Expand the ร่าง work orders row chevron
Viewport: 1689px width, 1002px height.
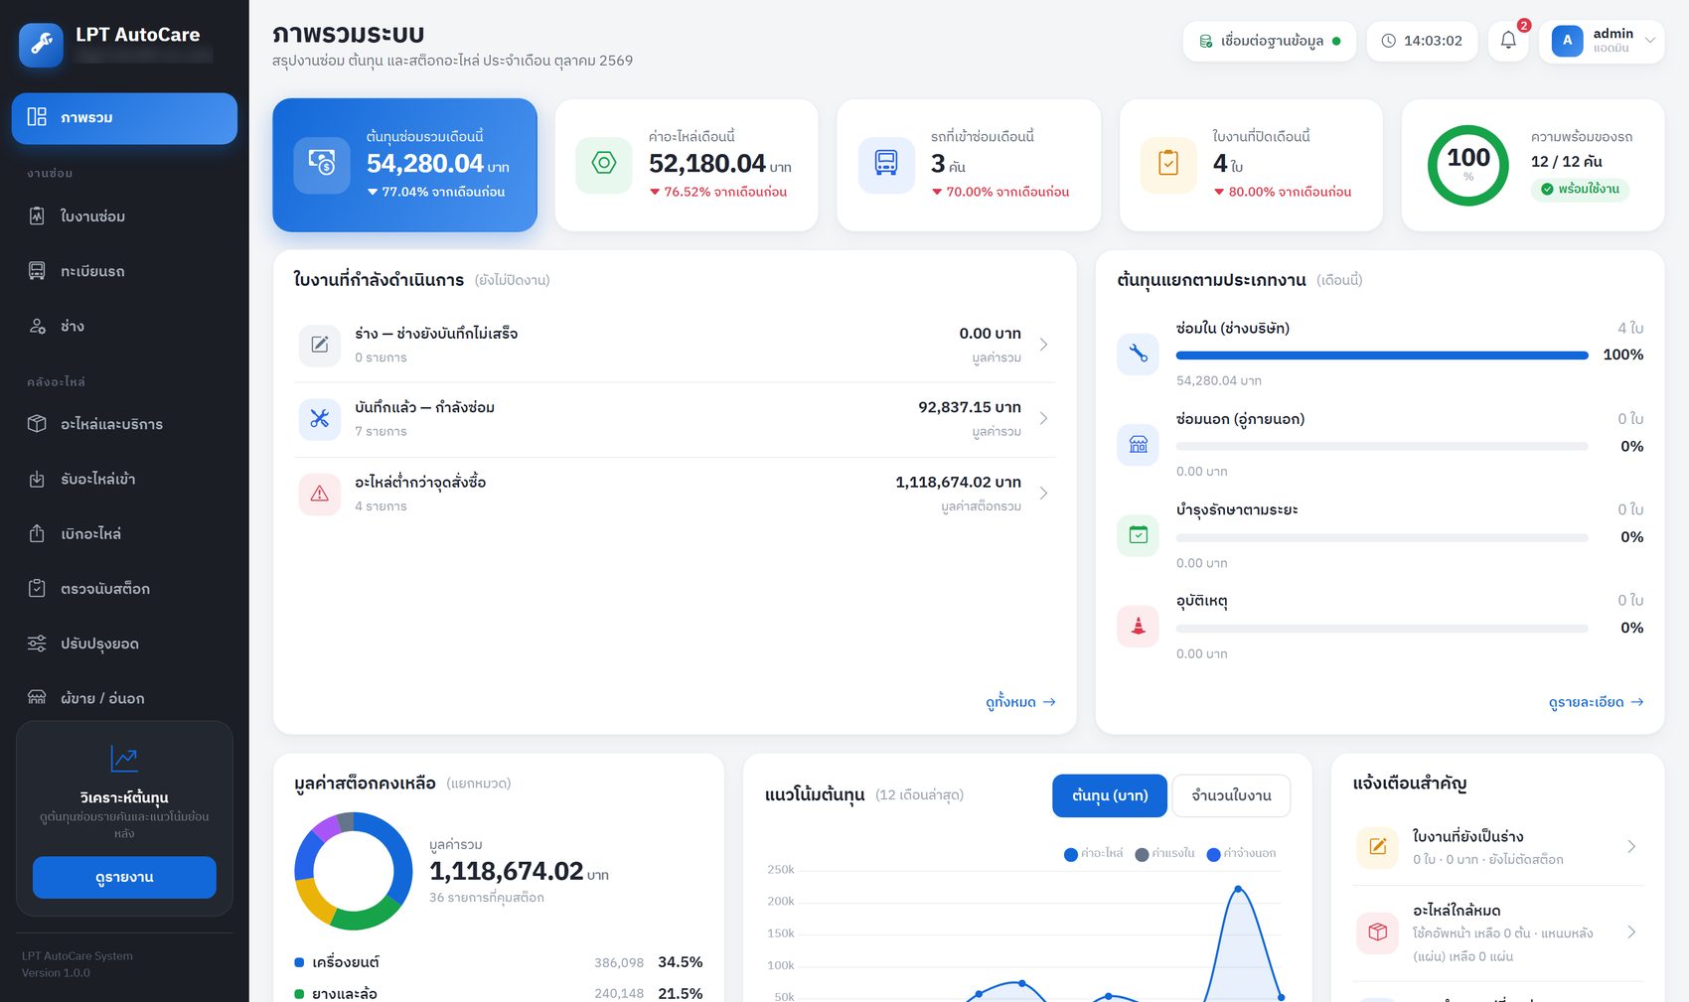click(x=1043, y=345)
